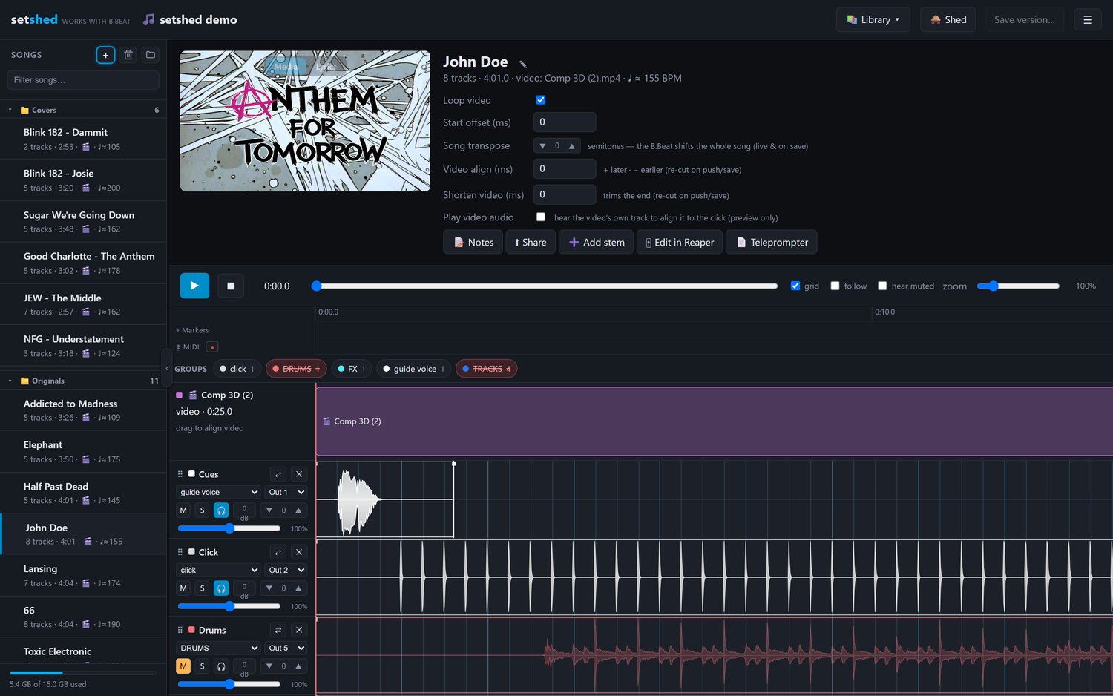Viewport: 1113px width, 696px height.
Task: Open the song with Edit in Reaper
Action: pos(680,242)
